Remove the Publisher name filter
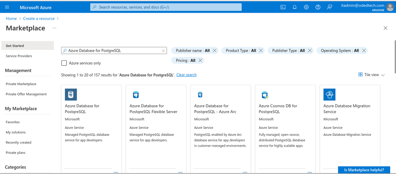The height and width of the screenshot is (174, 396). point(214,51)
